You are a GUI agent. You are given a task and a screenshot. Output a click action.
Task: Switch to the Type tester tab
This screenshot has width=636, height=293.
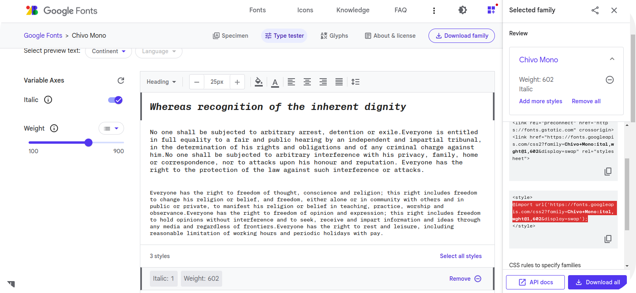click(284, 36)
